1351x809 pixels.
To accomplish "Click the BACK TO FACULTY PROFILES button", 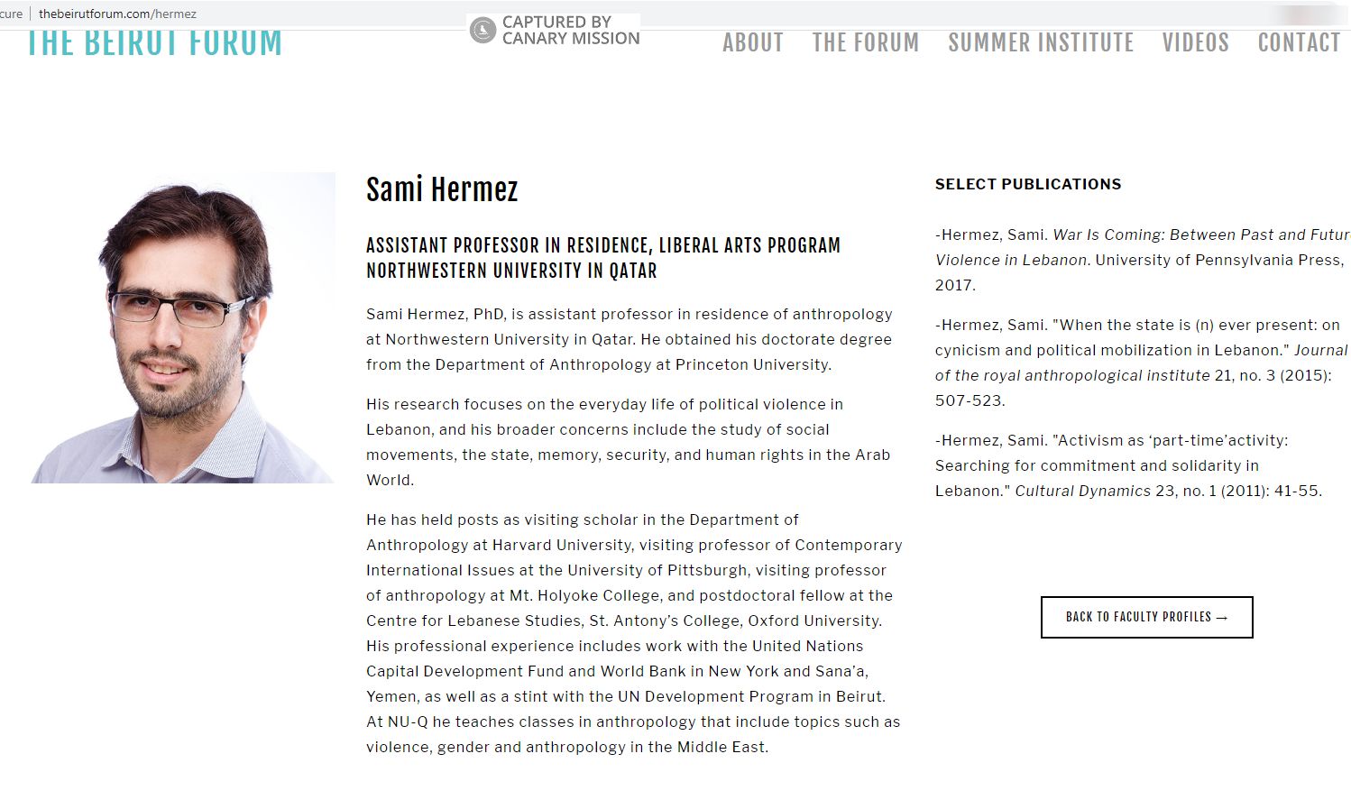I will coord(1145,617).
